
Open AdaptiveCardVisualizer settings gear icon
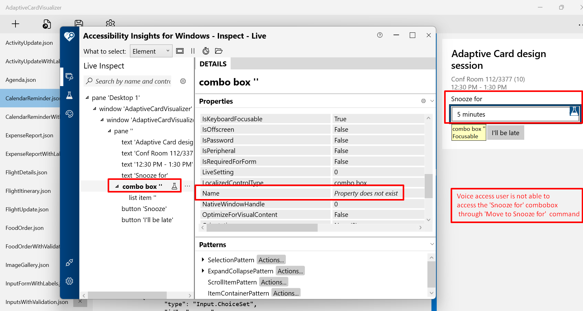[110, 23]
